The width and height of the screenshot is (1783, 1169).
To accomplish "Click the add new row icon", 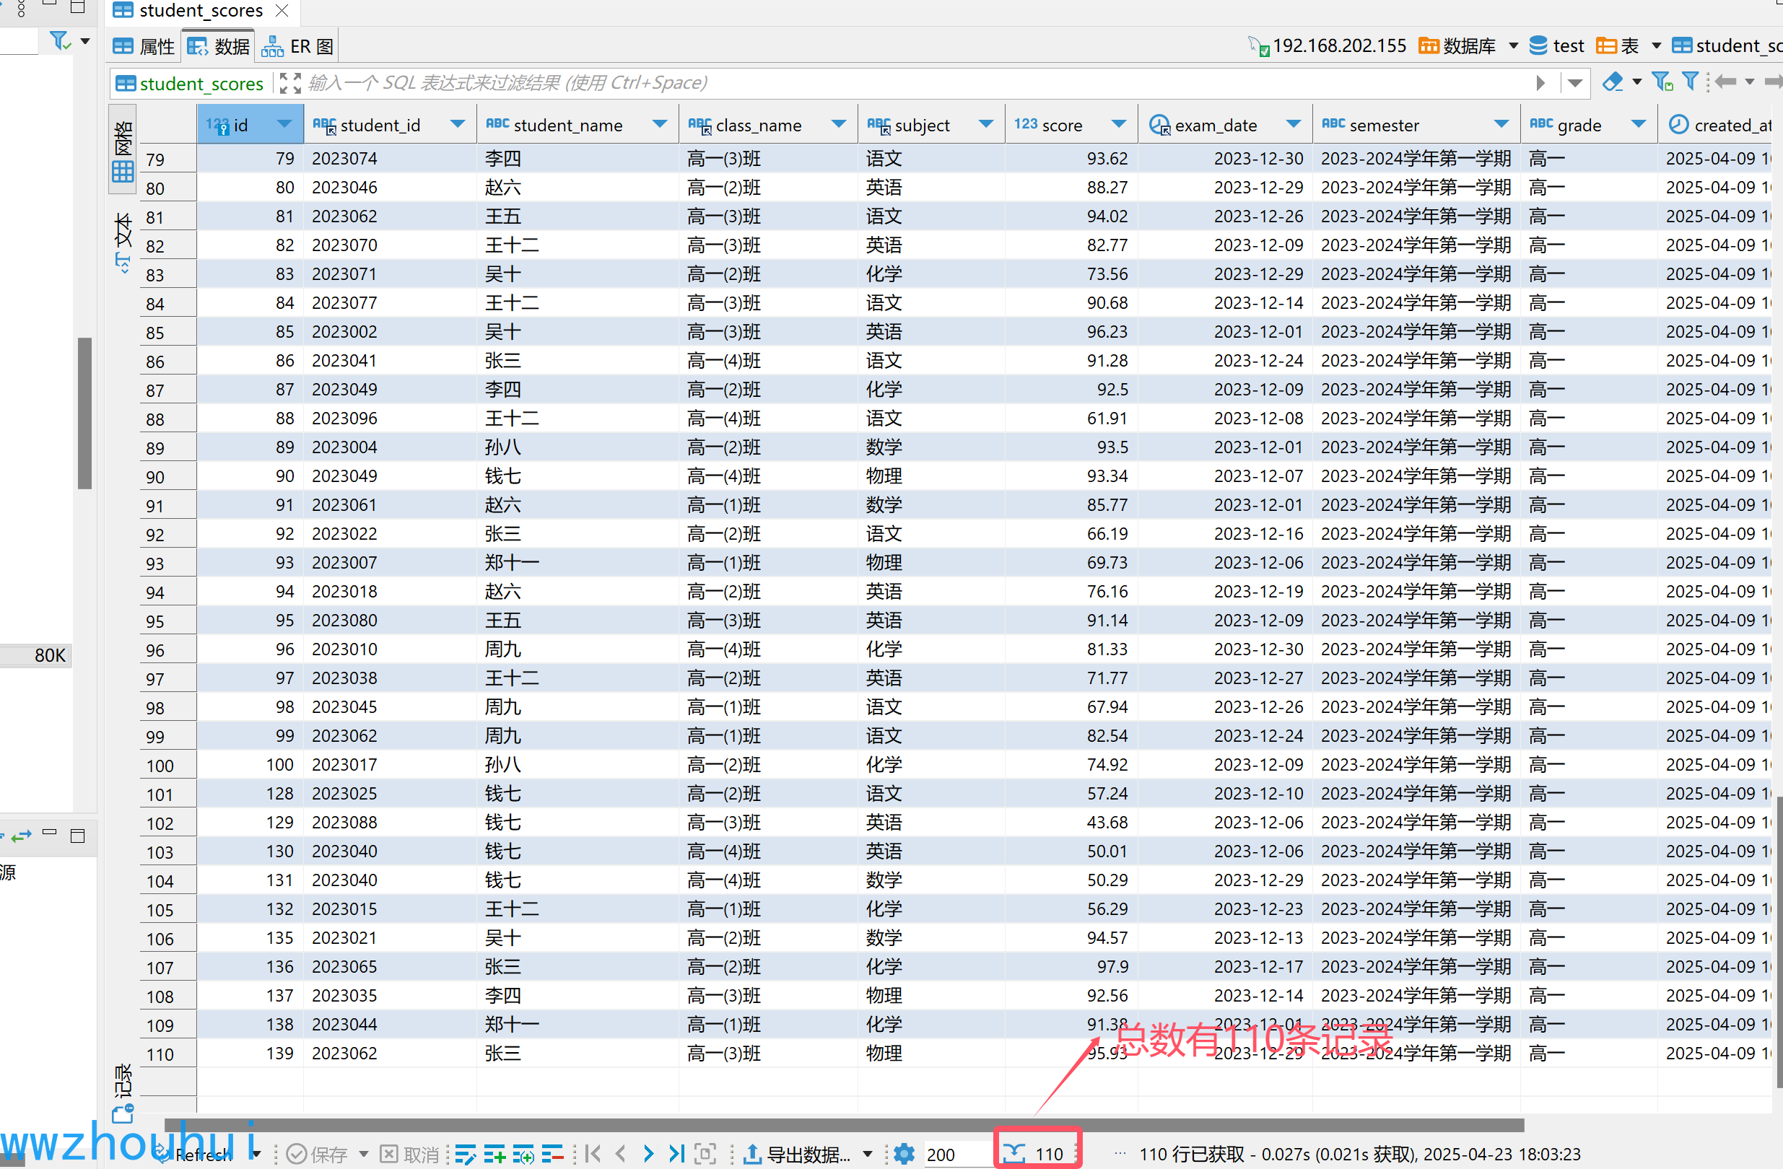I will (x=494, y=1154).
